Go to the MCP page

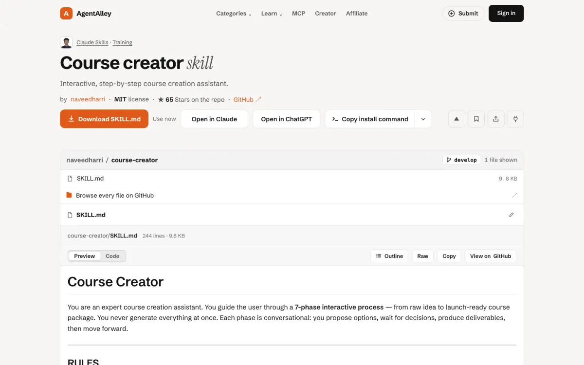coord(299,14)
